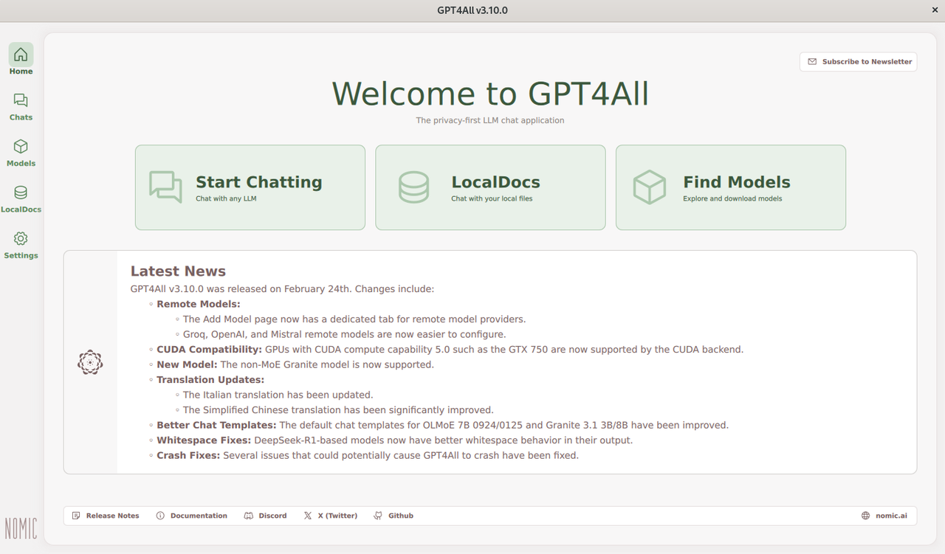Click the Groq, OpenAI, and Mistral news line
945x554 pixels.
pyautogui.click(x=345, y=334)
